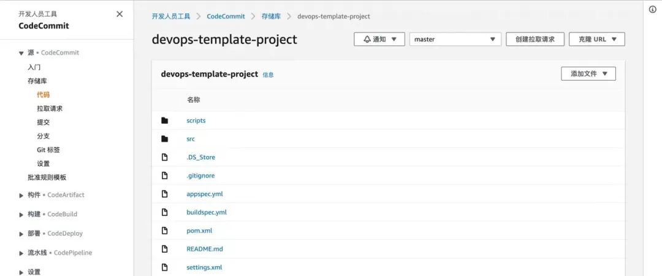Open the 通知 notifications dropdown
This screenshot has height=276, width=662.
point(379,39)
